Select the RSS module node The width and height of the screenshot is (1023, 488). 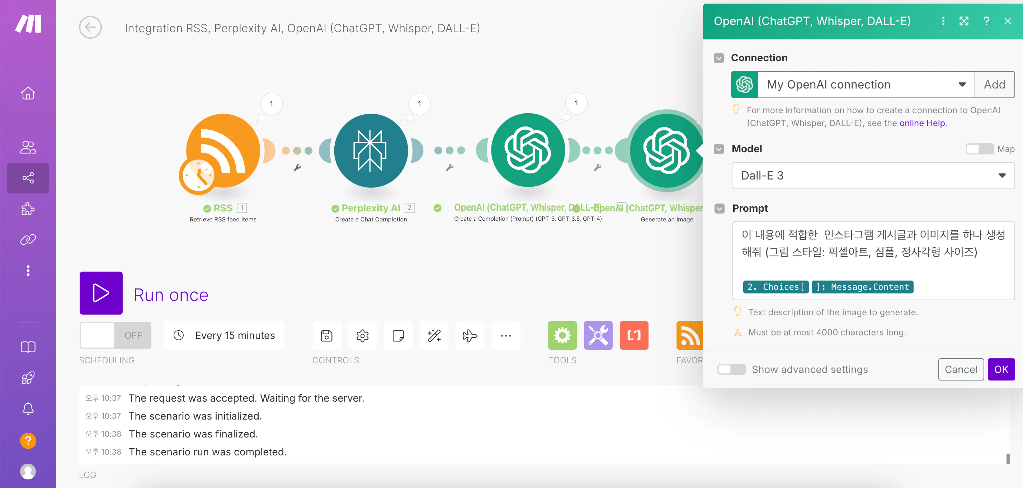click(x=223, y=151)
